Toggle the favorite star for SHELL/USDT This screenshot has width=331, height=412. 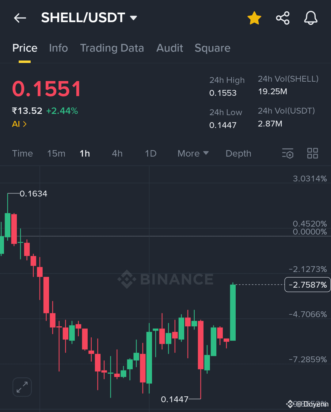pyautogui.click(x=254, y=18)
